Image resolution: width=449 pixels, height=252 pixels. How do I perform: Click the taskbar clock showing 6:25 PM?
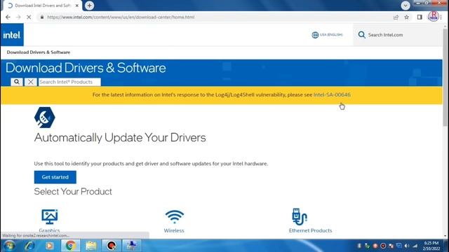(x=431, y=246)
